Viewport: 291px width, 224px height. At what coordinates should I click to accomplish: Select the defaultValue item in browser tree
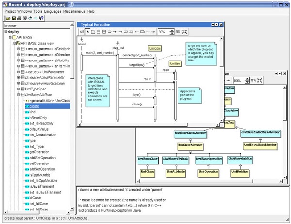39,129
